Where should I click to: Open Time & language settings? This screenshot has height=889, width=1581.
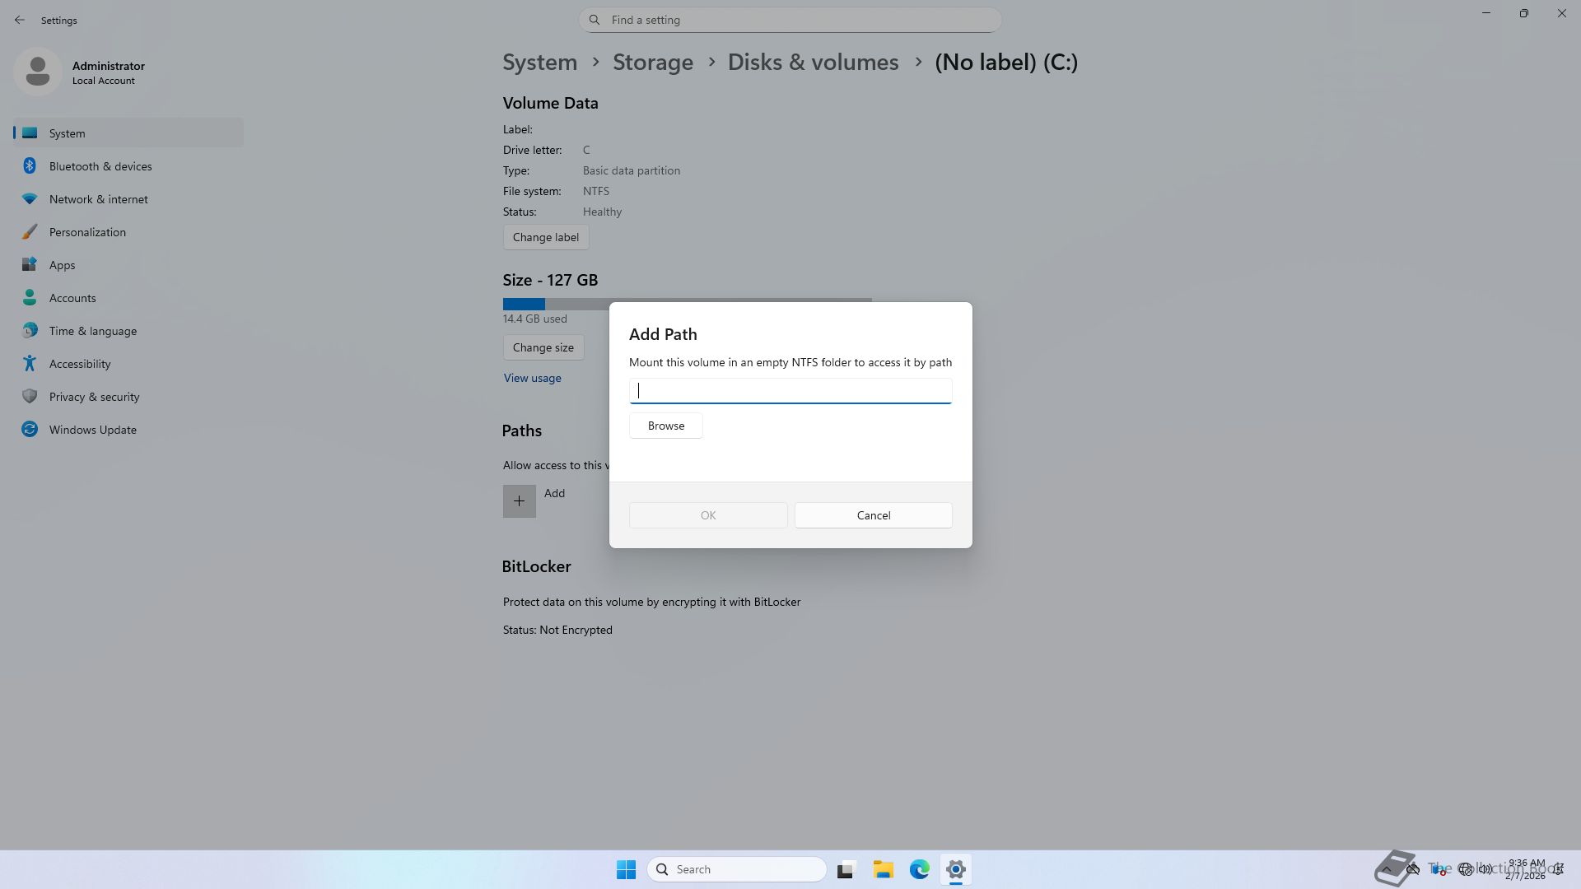92,331
